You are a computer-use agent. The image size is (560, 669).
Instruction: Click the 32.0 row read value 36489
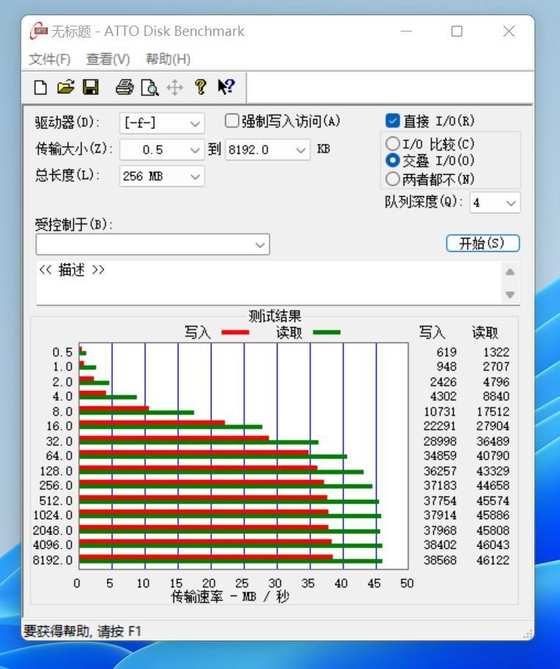tap(493, 442)
